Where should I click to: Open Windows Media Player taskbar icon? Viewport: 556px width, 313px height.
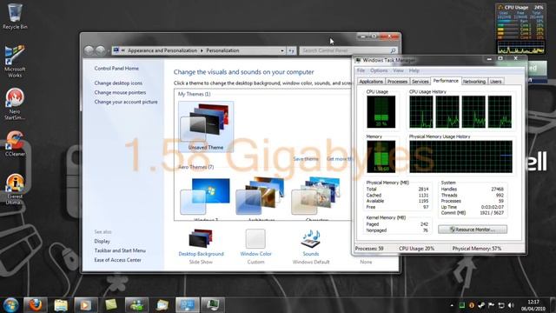tap(86, 305)
